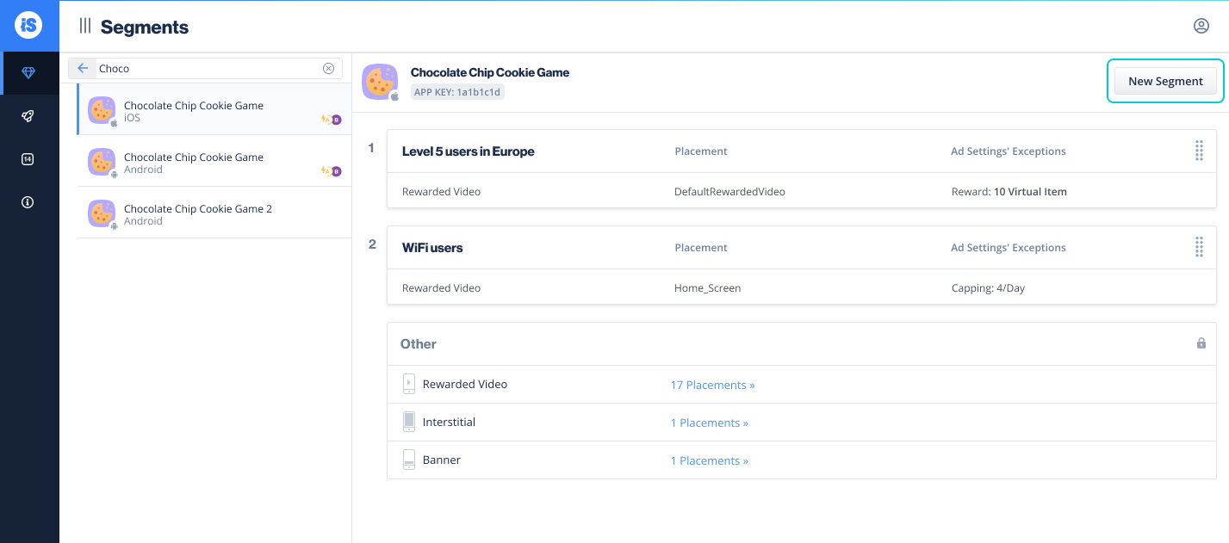
Task: Click the New Segment button
Action: pos(1165,81)
